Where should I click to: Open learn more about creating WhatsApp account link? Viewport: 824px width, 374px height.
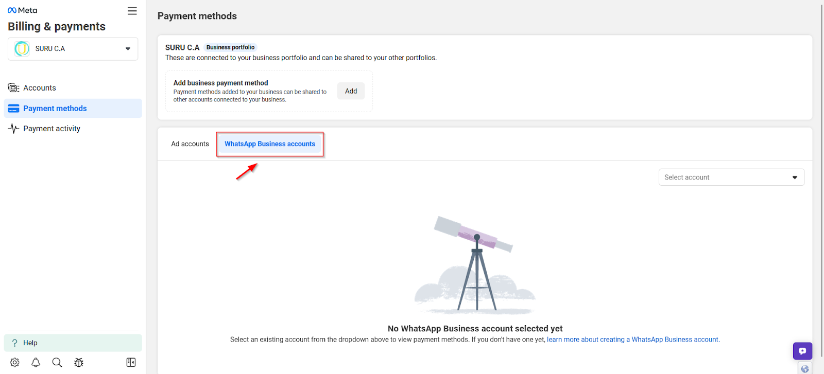[x=632, y=340]
